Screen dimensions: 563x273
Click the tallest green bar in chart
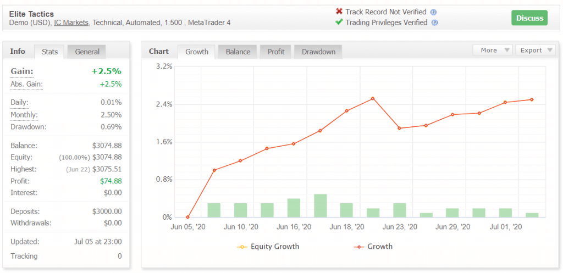tap(320, 205)
